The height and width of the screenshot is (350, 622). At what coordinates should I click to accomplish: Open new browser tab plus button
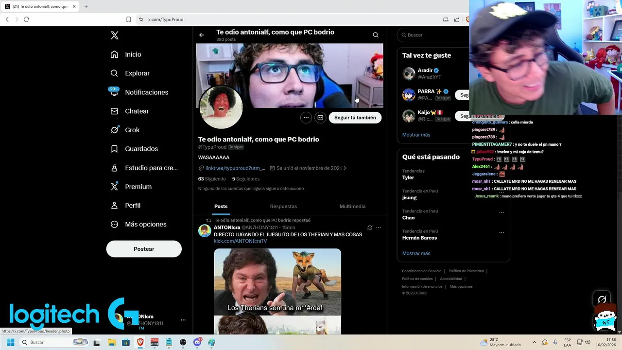86,6
